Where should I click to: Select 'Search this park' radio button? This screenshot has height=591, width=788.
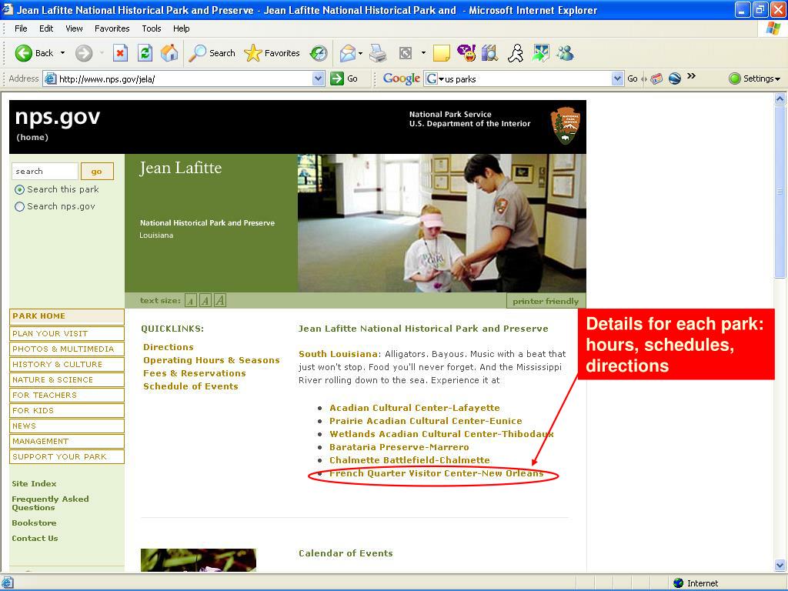click(19, 189)
